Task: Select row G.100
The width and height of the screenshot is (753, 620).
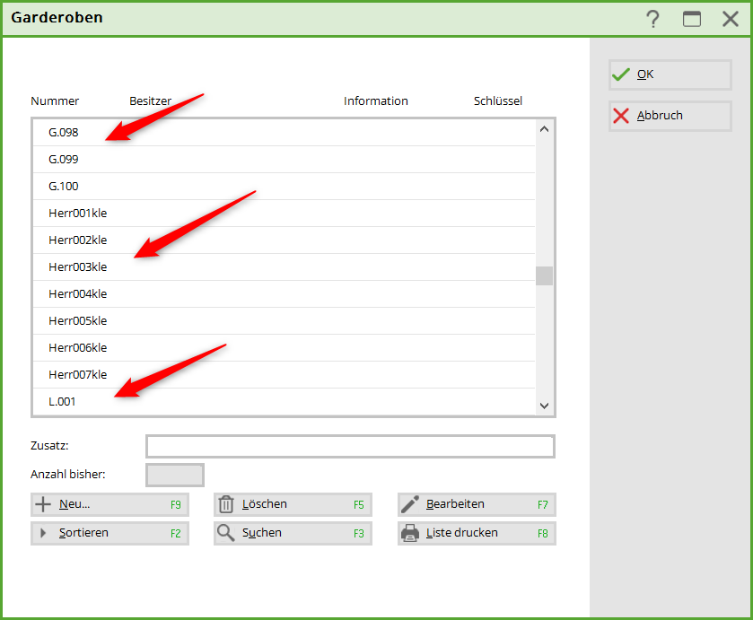Action: (x=284, y=187)
